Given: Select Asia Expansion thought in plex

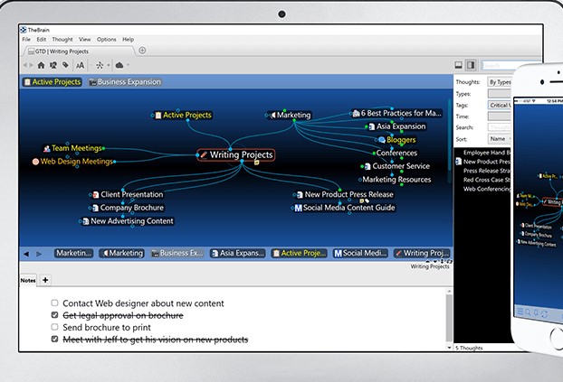Looking at the screenshot, I should pos(397,126).
